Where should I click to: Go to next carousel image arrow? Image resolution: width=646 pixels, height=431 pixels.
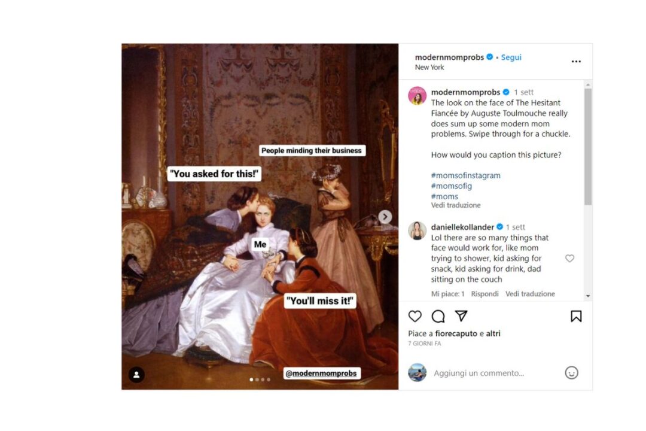385,217
